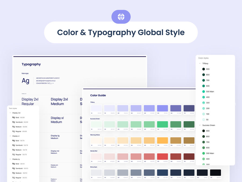242x182 pixels.
Task: Collapse the Display lg text styles group
Action: click(10, 159)
